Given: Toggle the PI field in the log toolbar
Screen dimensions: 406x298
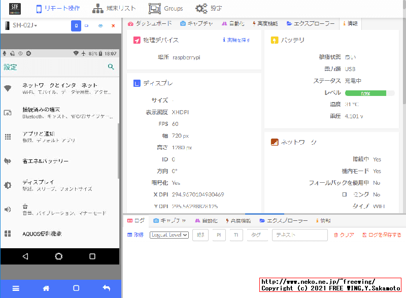Looking at the screenshot, I should (x=218, y=235).
